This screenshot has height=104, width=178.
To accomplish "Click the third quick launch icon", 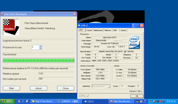I will 27,102.
